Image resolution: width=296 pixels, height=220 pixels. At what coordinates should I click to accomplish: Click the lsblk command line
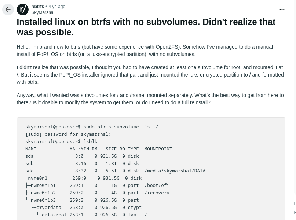(x=61, y=141)
